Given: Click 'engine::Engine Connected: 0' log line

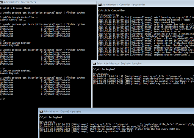Looking at the screenshot, I should point(144,48).
